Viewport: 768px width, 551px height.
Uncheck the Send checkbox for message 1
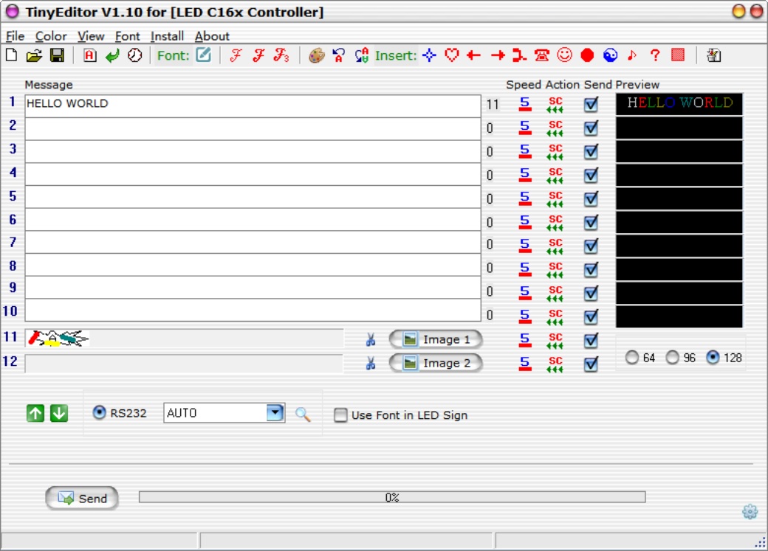click(x=592, y=104)
